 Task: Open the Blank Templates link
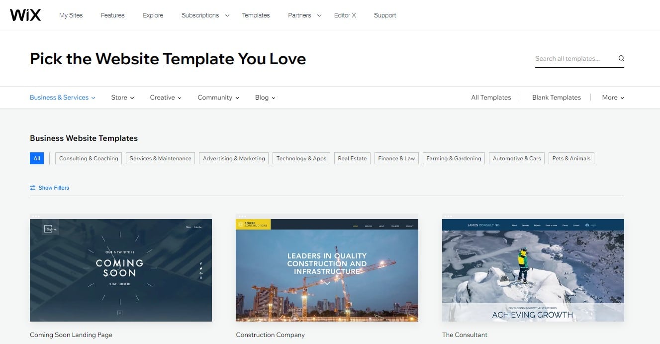point(556,97)
